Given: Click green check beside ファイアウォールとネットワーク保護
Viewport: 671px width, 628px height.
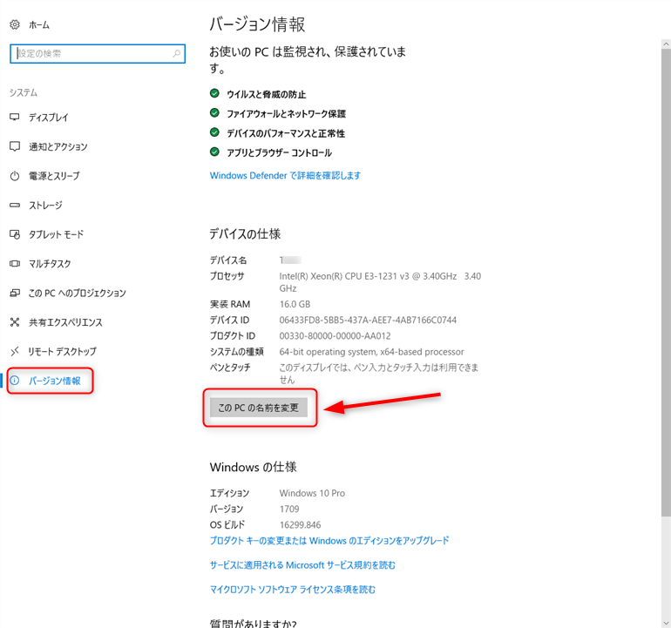Looking at the screenshot, I should pos(214,113).
